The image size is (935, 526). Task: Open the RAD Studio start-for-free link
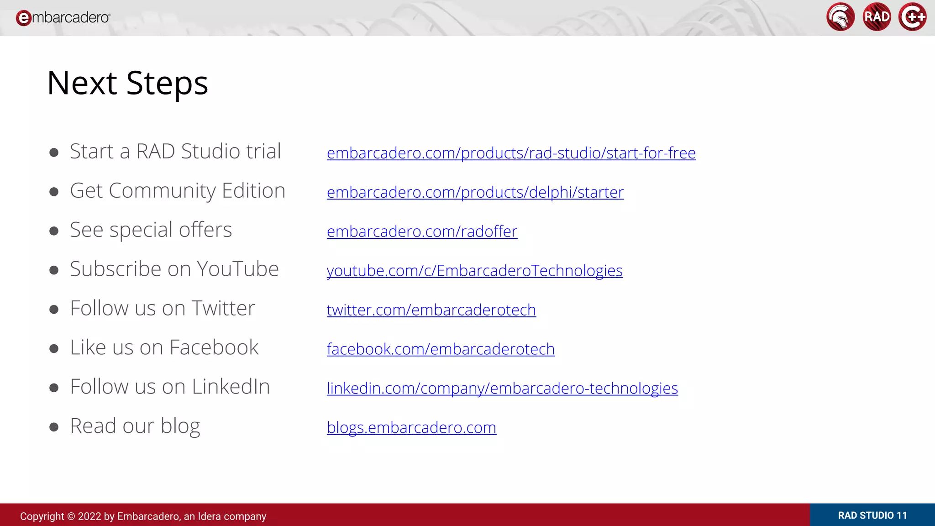click(x=511, y=153)
